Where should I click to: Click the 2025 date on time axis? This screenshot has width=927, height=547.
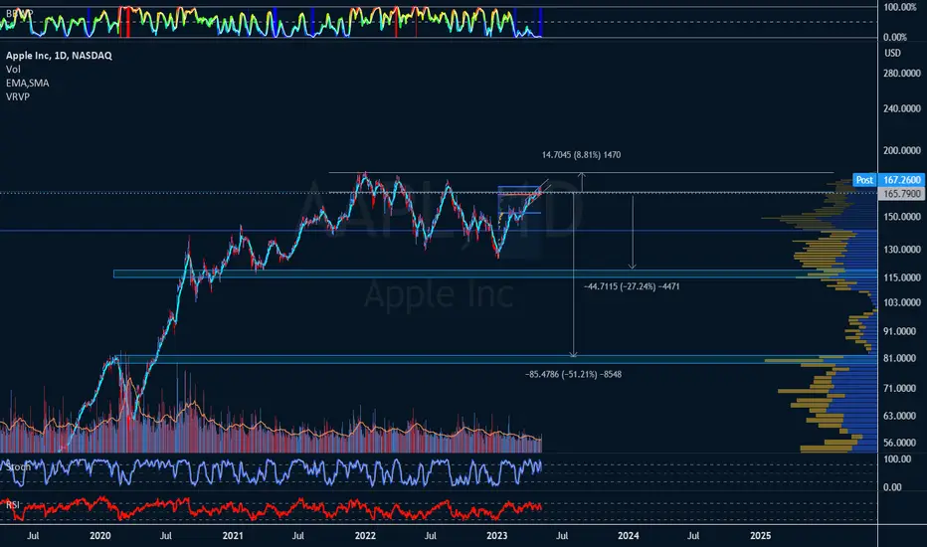(760, 536)
